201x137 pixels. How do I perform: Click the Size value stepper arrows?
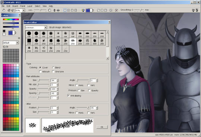57,80
